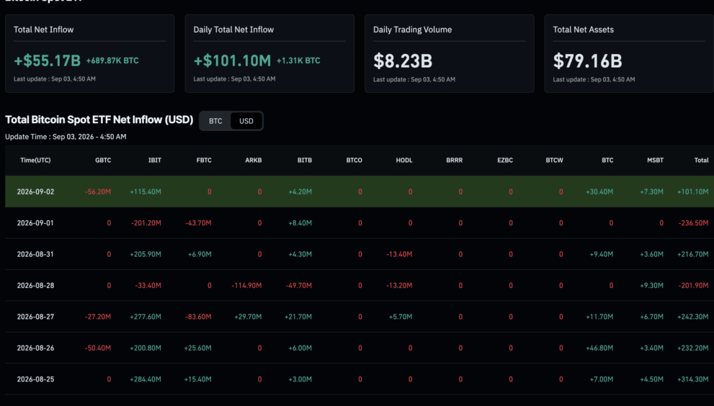Click the MSBT column header
The image size is (714, 406).
[x=655, y=161]
